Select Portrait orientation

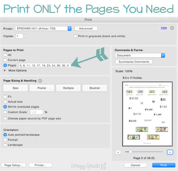click(5, 140)
